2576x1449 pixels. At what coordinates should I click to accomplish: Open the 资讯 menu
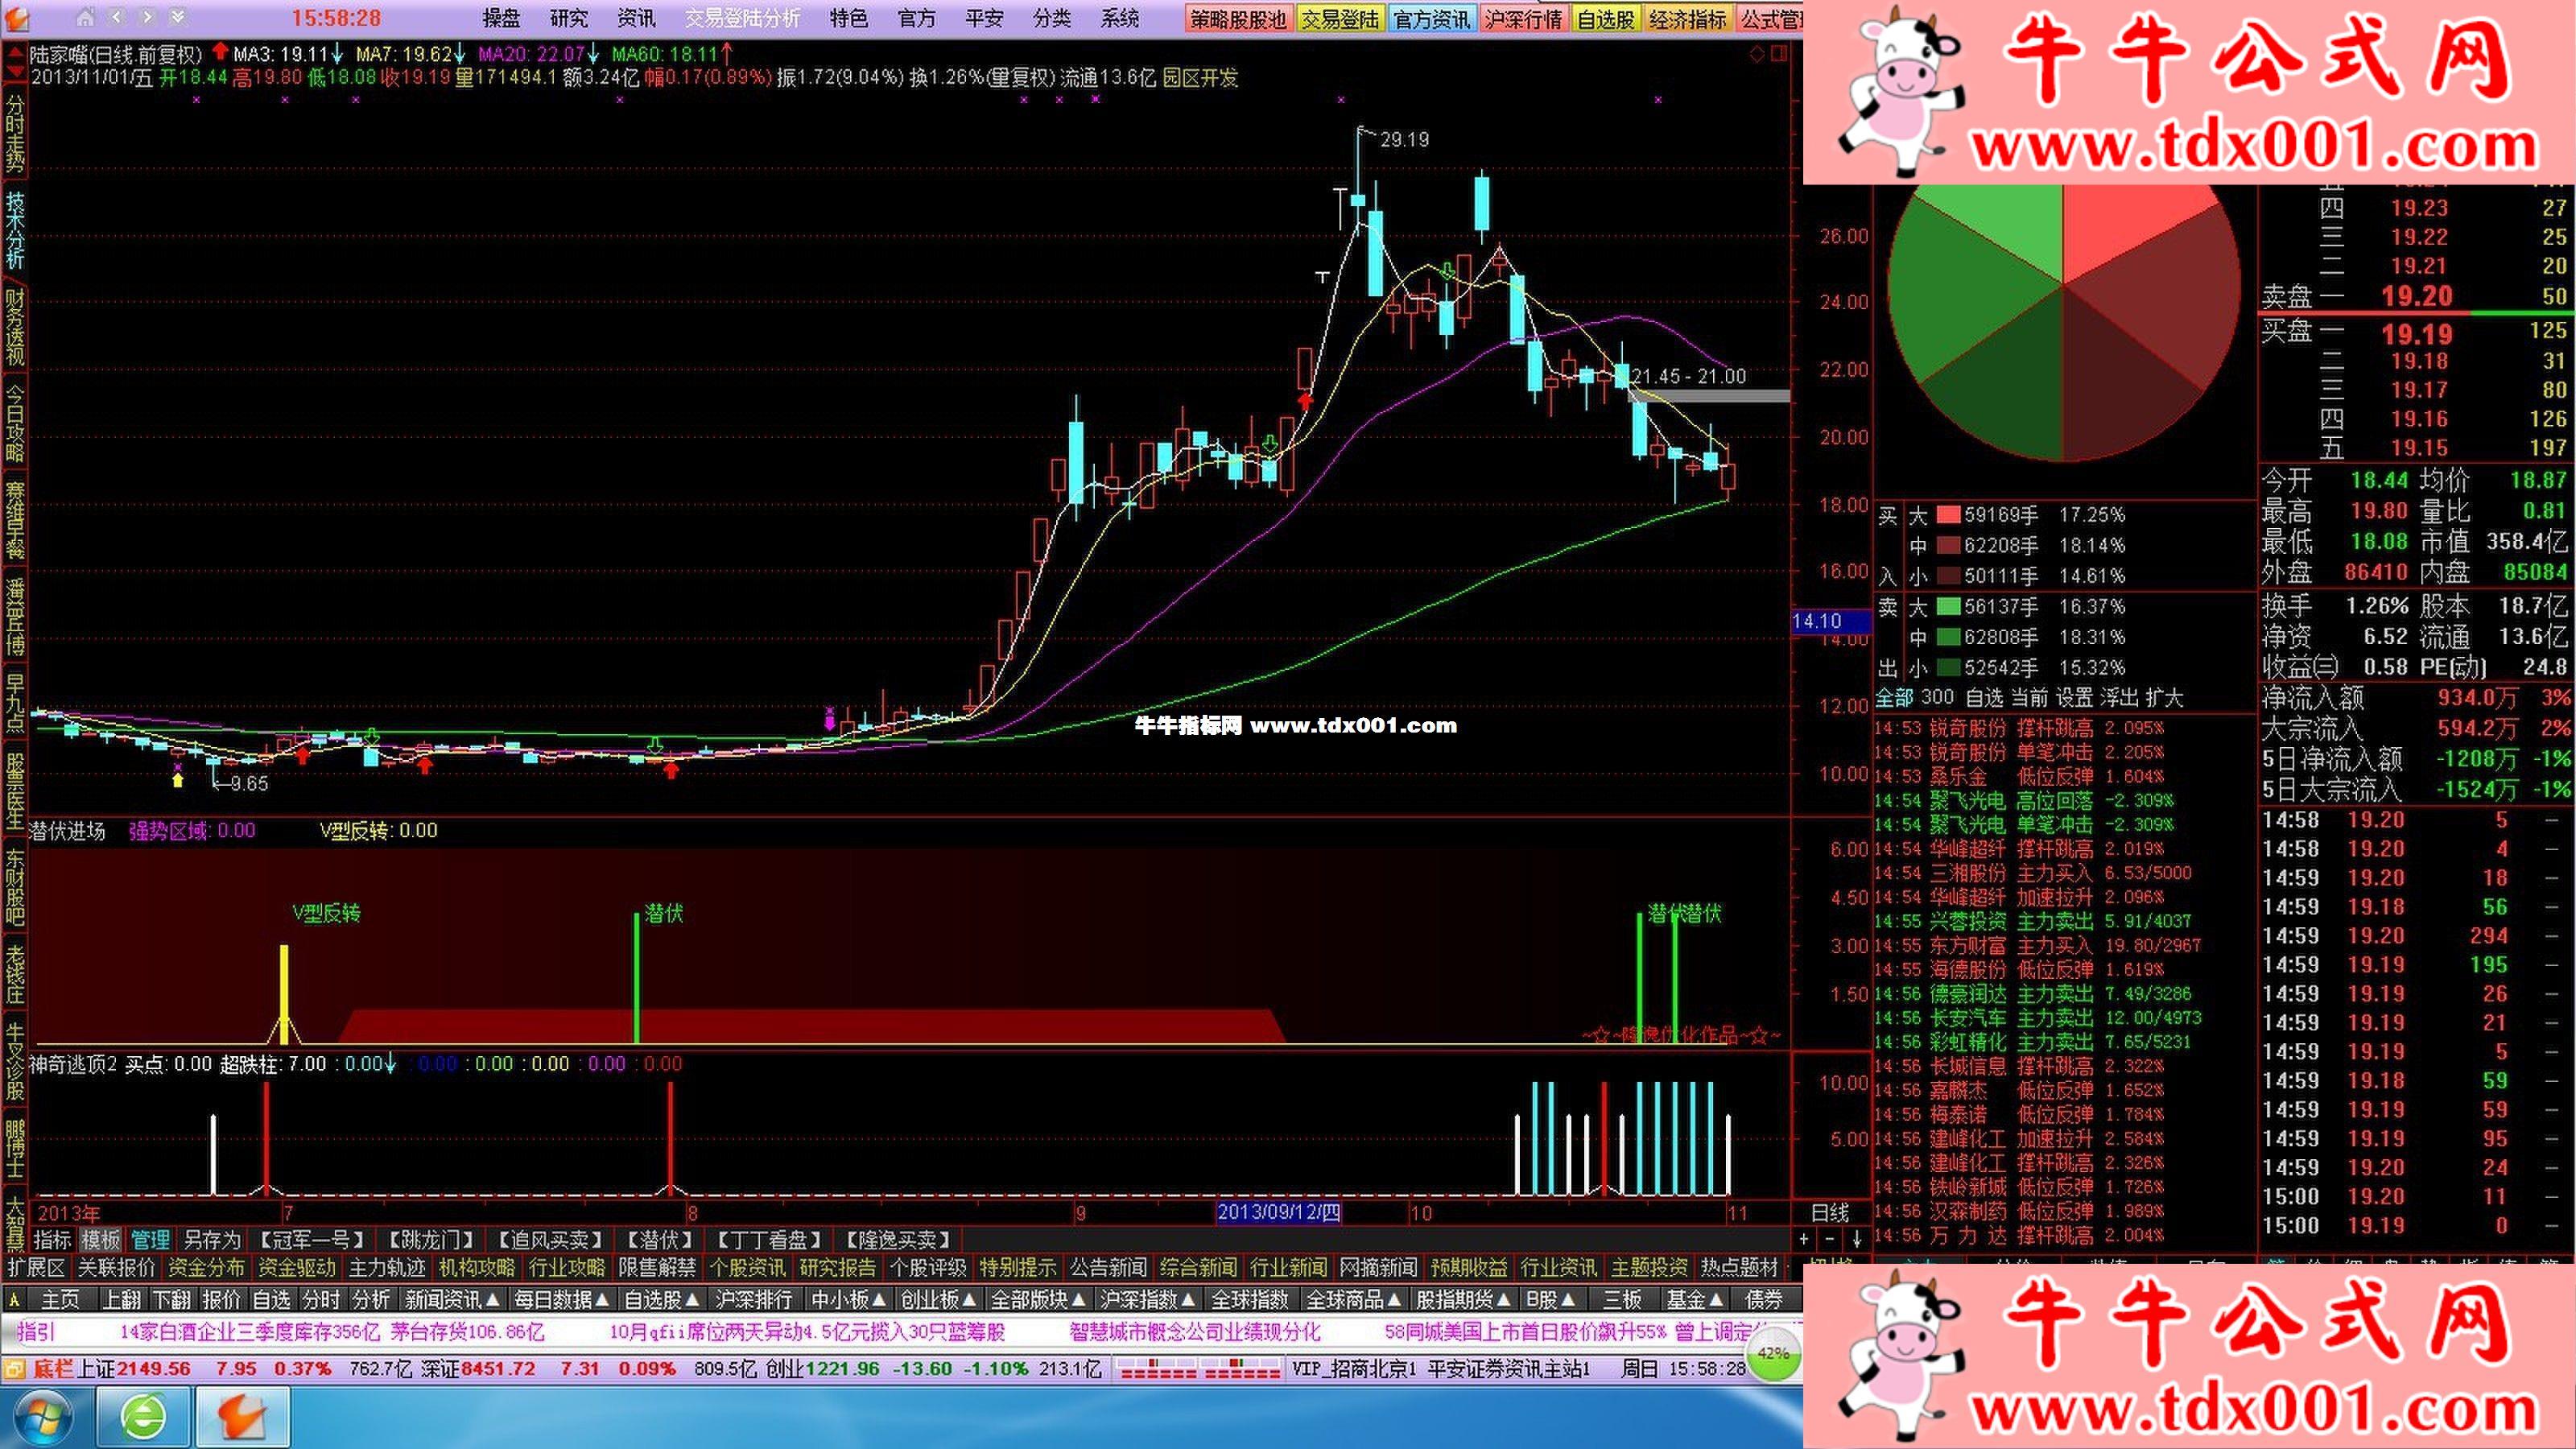(x=636, y=18)
